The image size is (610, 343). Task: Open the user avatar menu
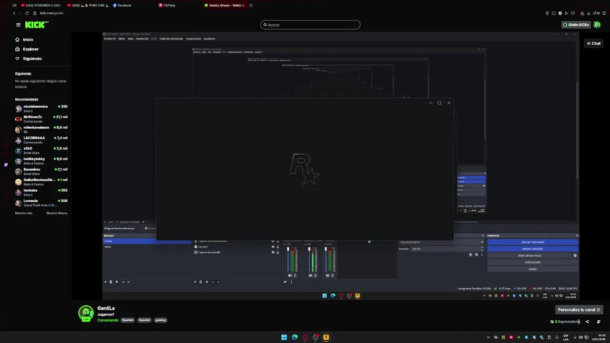pos(597,25)
